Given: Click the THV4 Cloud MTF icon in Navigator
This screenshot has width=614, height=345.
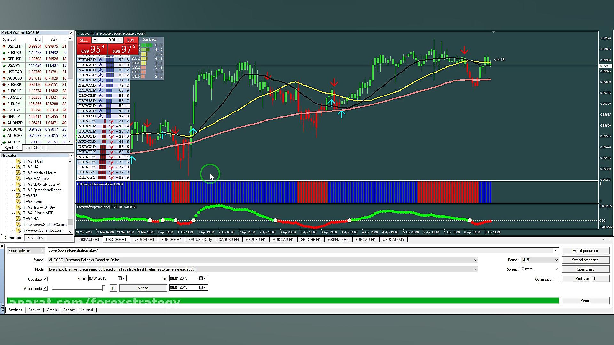Looking at the screenshot, I should [x=18, y=213].
